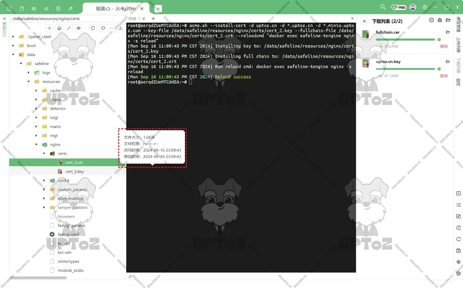
Task: Close the file manager panel
Action: [4, 18]
